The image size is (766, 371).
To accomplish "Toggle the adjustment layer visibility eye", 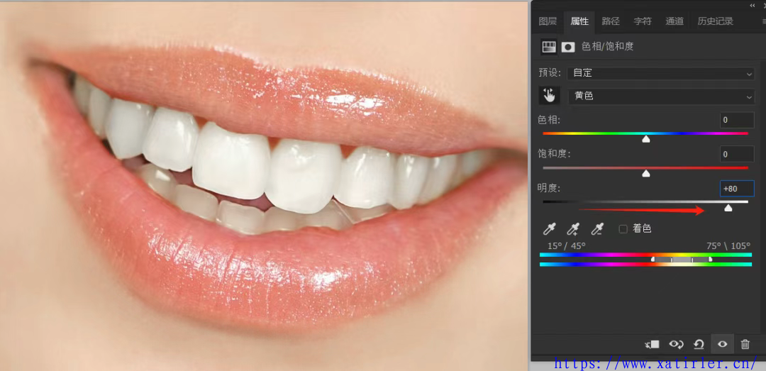I will tap(722, 344).
